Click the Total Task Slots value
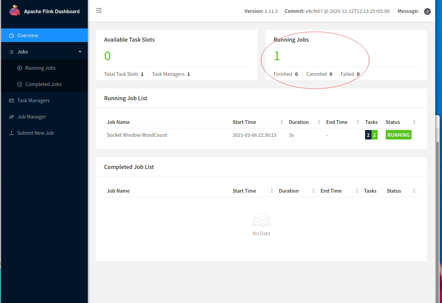442x303 pixels. pyautogui.click(x=142, y=74)
